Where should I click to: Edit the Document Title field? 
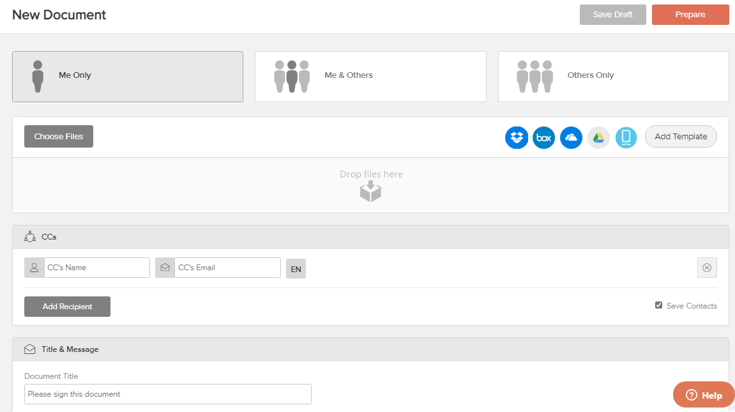(167, 394)
